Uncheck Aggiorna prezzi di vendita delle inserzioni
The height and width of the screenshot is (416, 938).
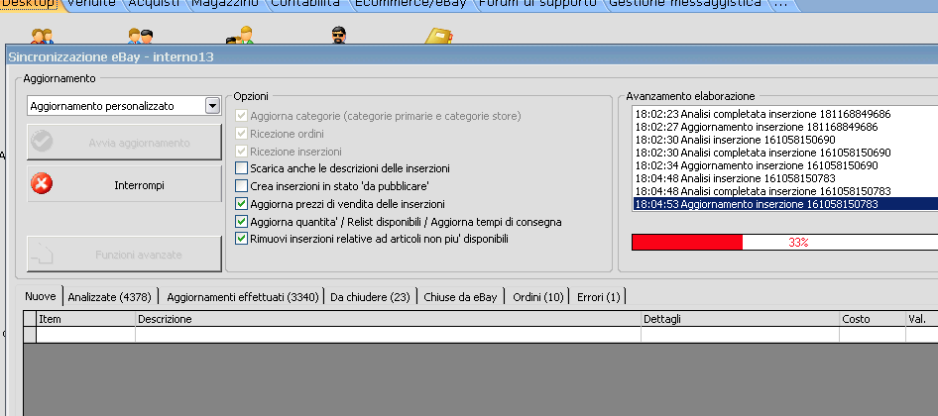pyautogui.click(x=241, y=204)
